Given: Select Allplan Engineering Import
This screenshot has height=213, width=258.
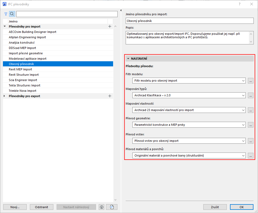Looking at the screenshot, I should pos(58,37).
